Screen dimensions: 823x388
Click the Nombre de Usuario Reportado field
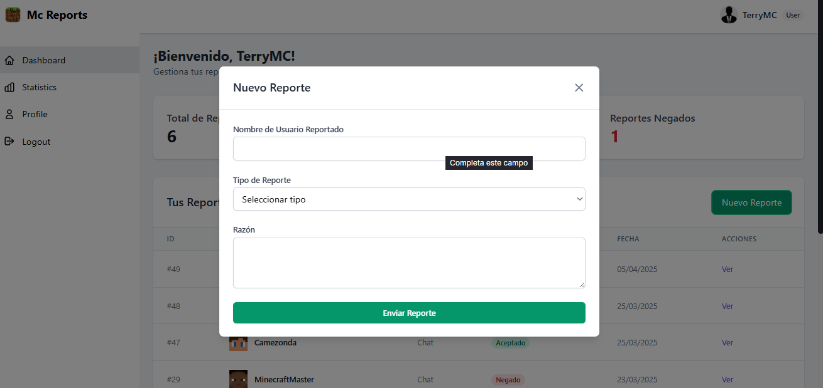coord(409,149)
